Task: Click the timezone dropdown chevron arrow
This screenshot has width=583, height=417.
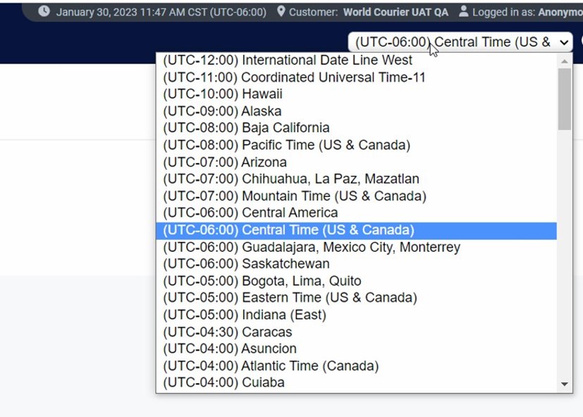Action: 563,42
